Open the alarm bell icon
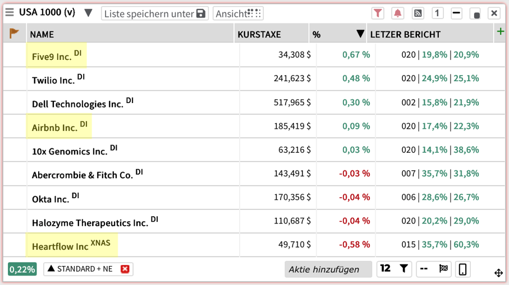The width and height of the screenshot is (509, 285). tap(398, 13)
